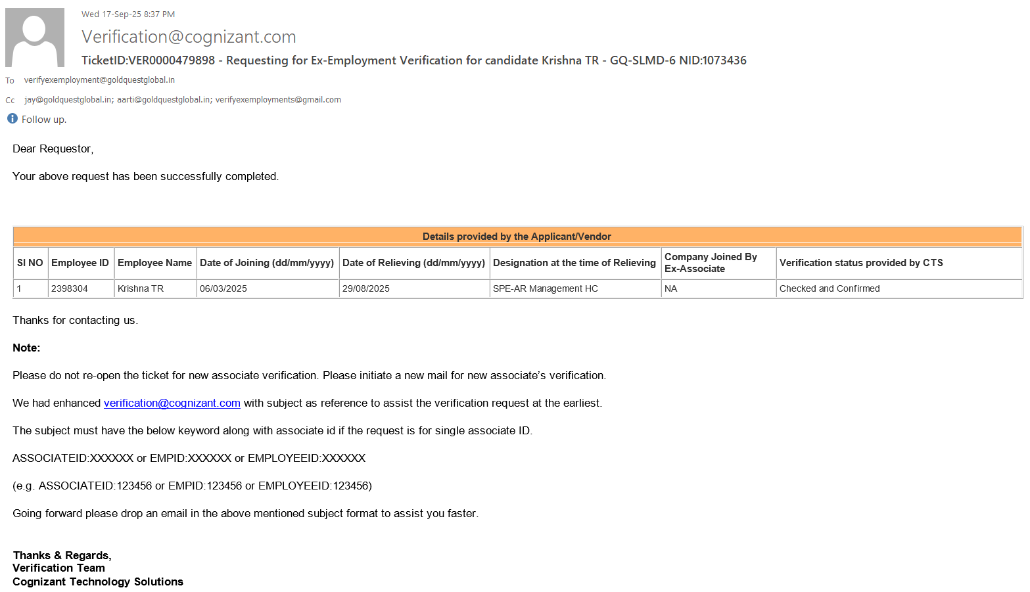Click the sentence about subject keyword and associate id
1030x592 pixels.
(273, 431)
